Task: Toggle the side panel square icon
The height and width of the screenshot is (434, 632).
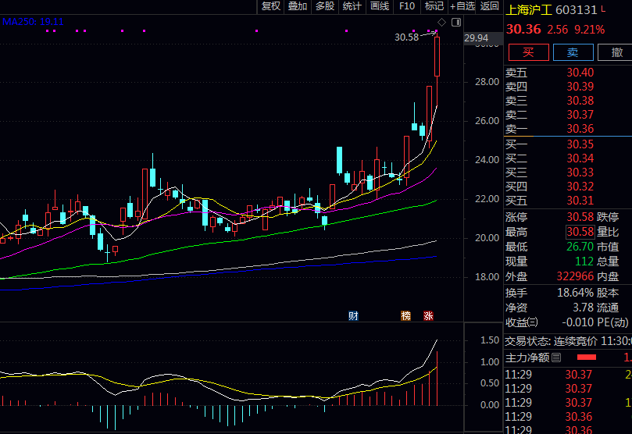Action: [457, 22]
